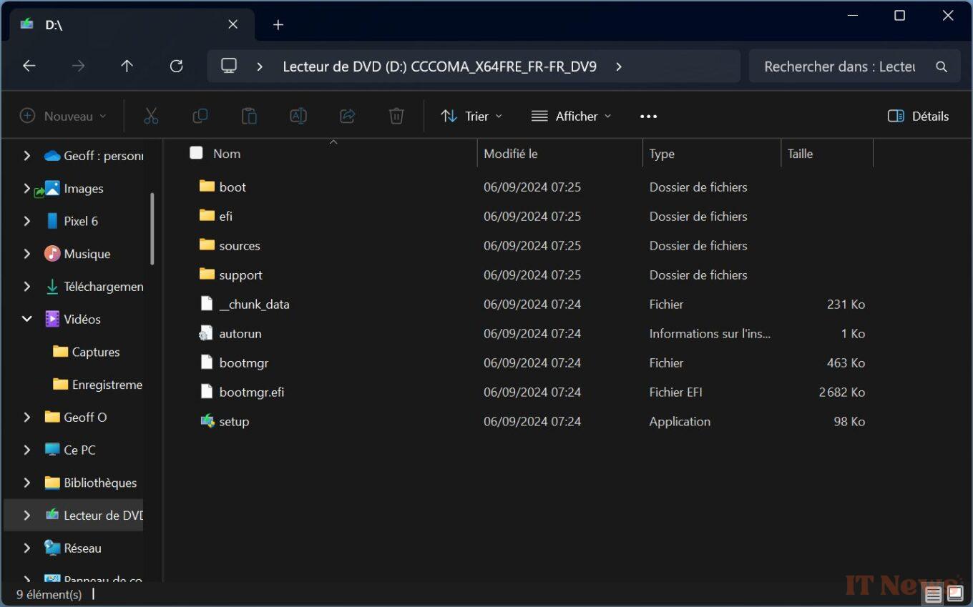Screen dimensions: 973x607
Task: Click the Cut (Couper) toolbar icon
Action: (x=151, y=116)
